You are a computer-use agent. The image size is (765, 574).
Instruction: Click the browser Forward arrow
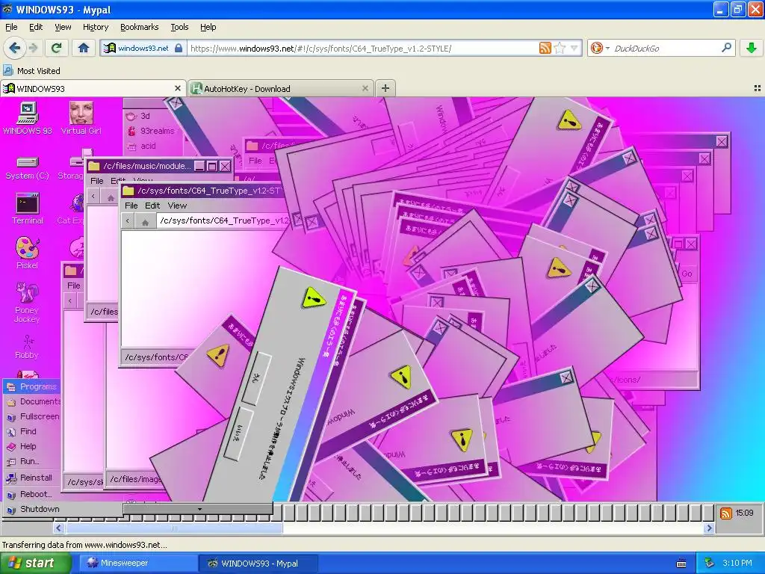pyautogui.click(x=33, y=48)
